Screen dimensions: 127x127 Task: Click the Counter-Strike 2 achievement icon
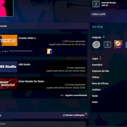(x=50, y=51)
